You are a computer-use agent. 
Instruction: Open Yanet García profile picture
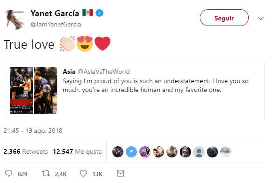click(15, 20)
